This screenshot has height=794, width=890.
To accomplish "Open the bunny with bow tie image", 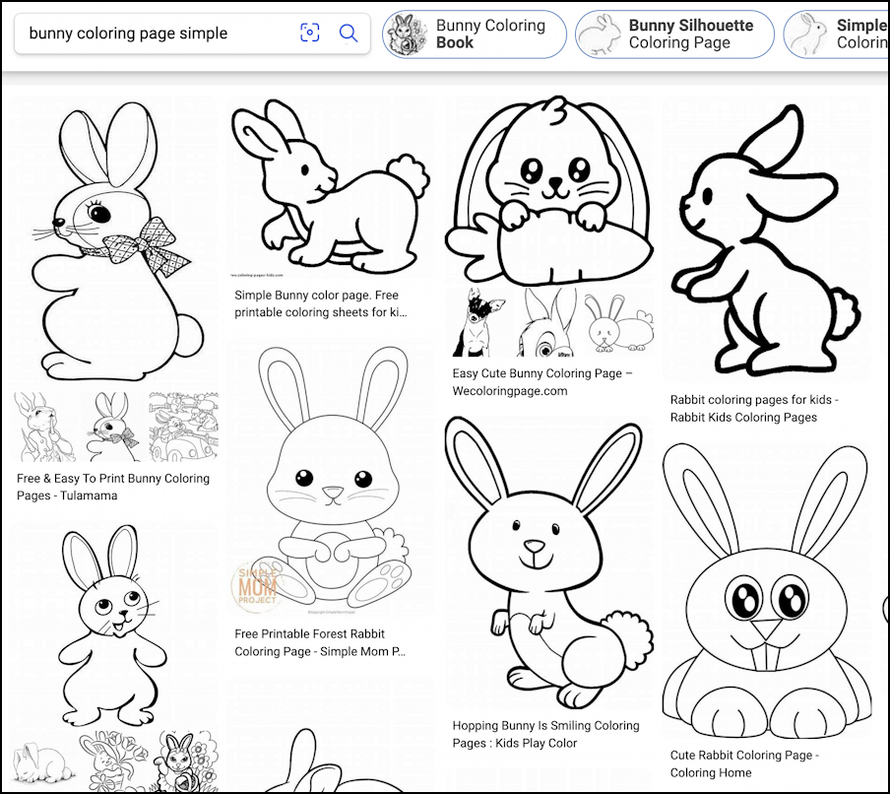I will (113, 236).
